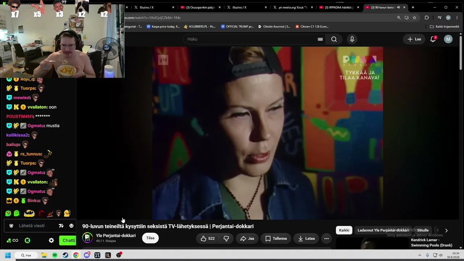Click the Windows taskbar Hae search box

pos(26,255)
